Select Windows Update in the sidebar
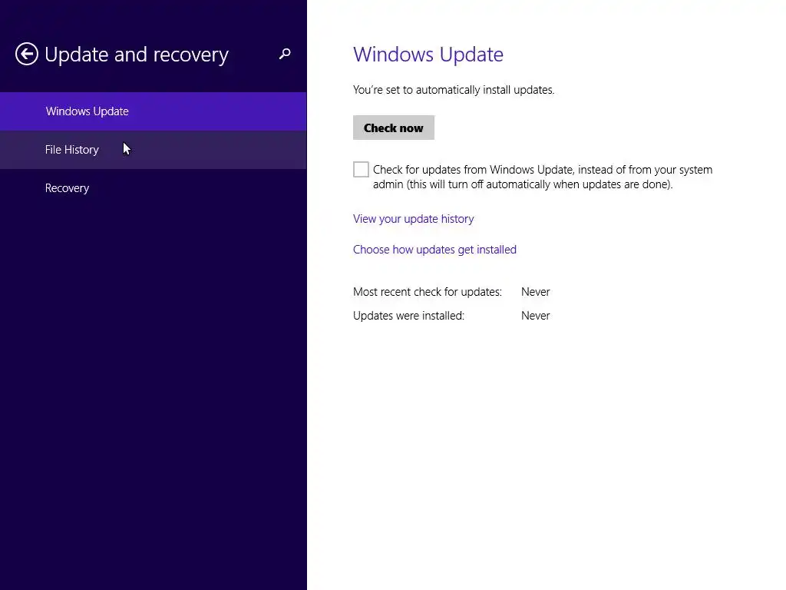Image resolution: width=786 pixels, height=590 pixels. pyautogui.click(x=154, y=111)
